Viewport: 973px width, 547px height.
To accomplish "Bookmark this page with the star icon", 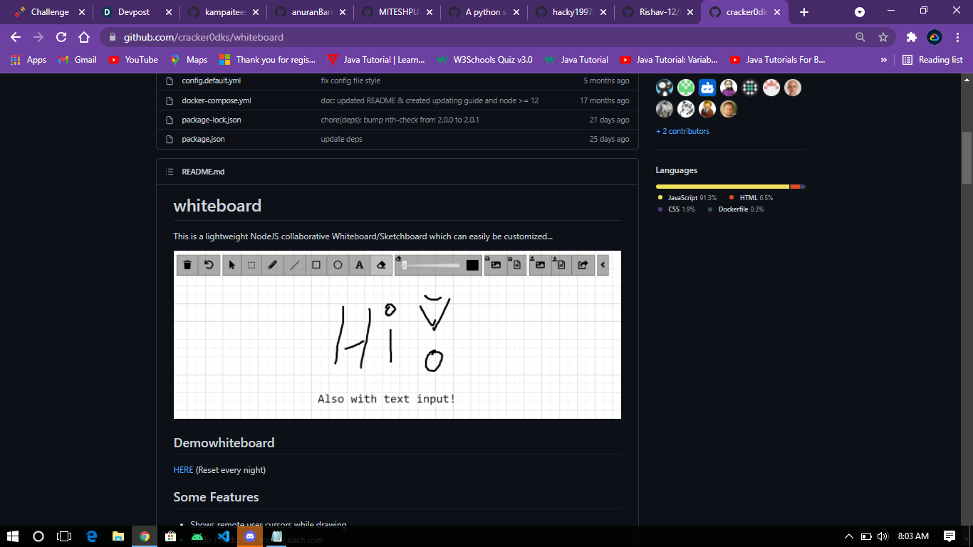I will (x=883, y=37).
